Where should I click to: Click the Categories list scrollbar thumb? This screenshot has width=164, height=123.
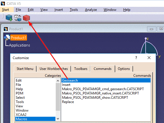[58, 97]
